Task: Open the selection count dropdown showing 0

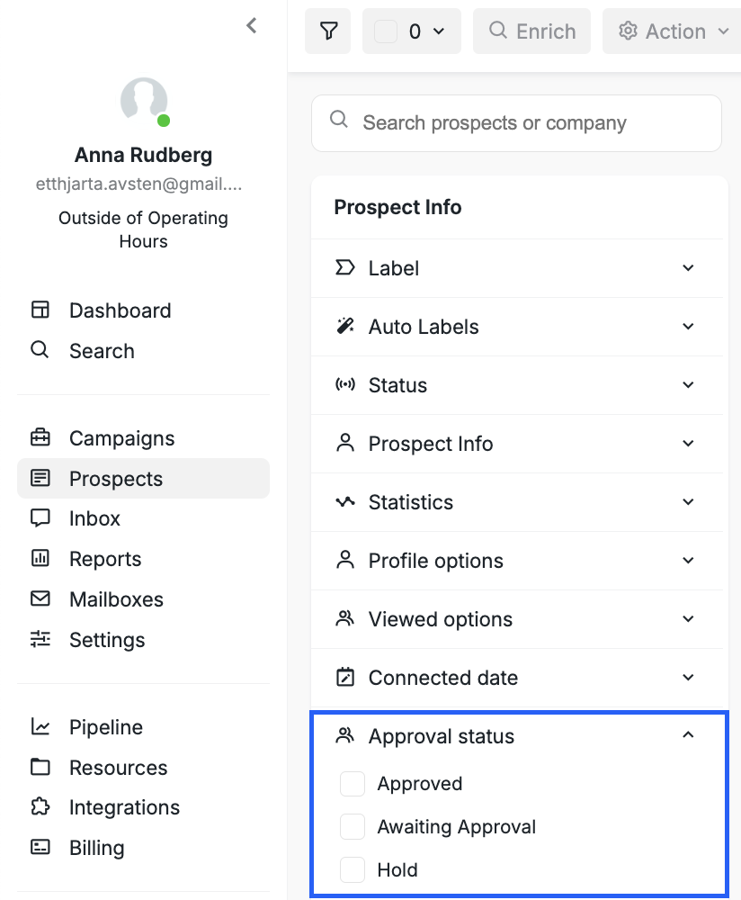Action: 412,31
